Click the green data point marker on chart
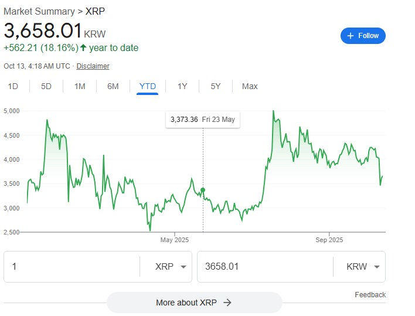The image size is (415, 316). 203,190
